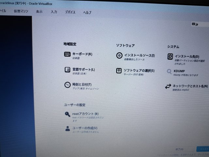209x157 pixels.
Task: Click the package icon for ソフトウェアの選択
Action: [x=119, y=71]
